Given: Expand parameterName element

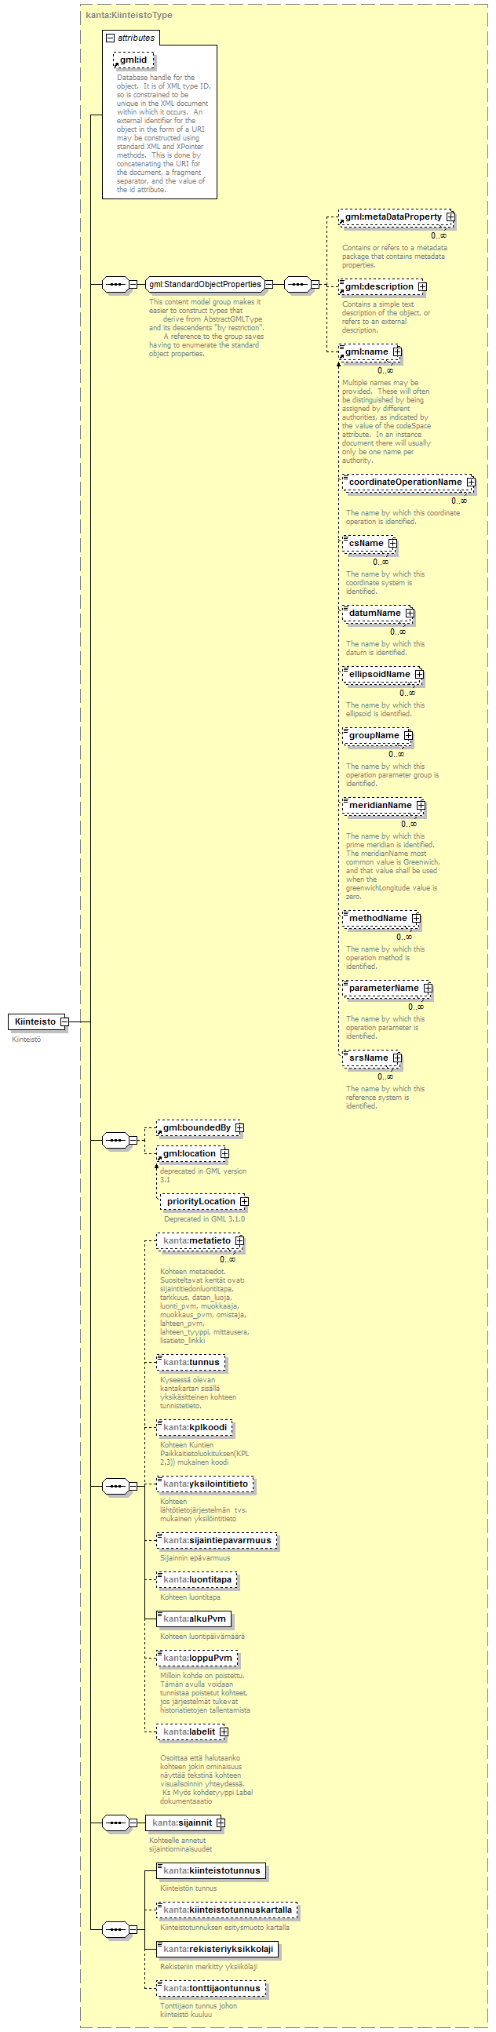Looking at the screenshot, I should (x=429, y=988).
